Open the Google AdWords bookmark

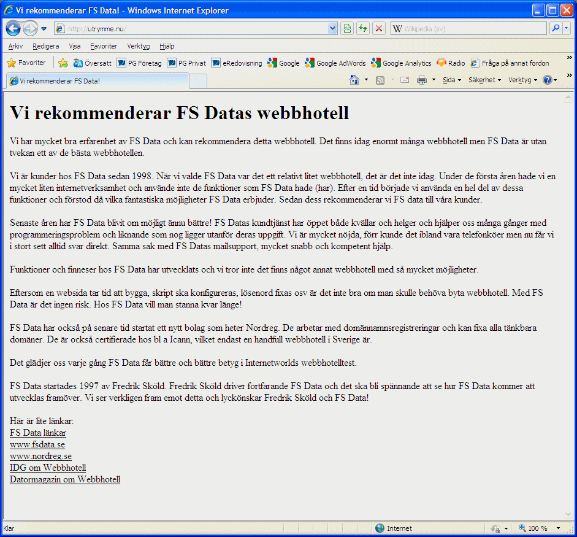coord(335,63)
